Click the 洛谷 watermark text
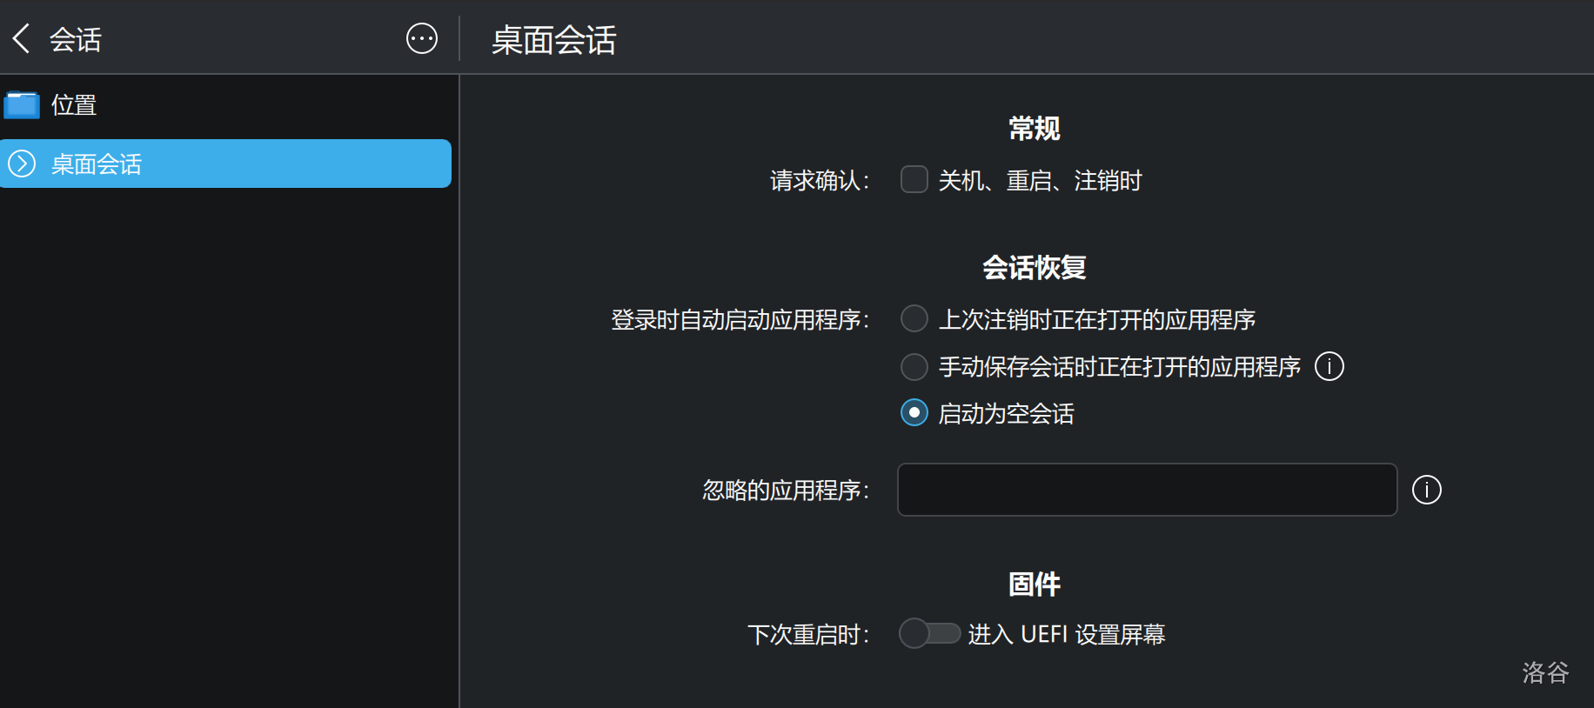1594x708 pixels. (1544, 673)
